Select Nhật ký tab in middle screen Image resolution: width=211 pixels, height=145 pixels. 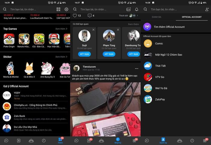coord(118,140)
